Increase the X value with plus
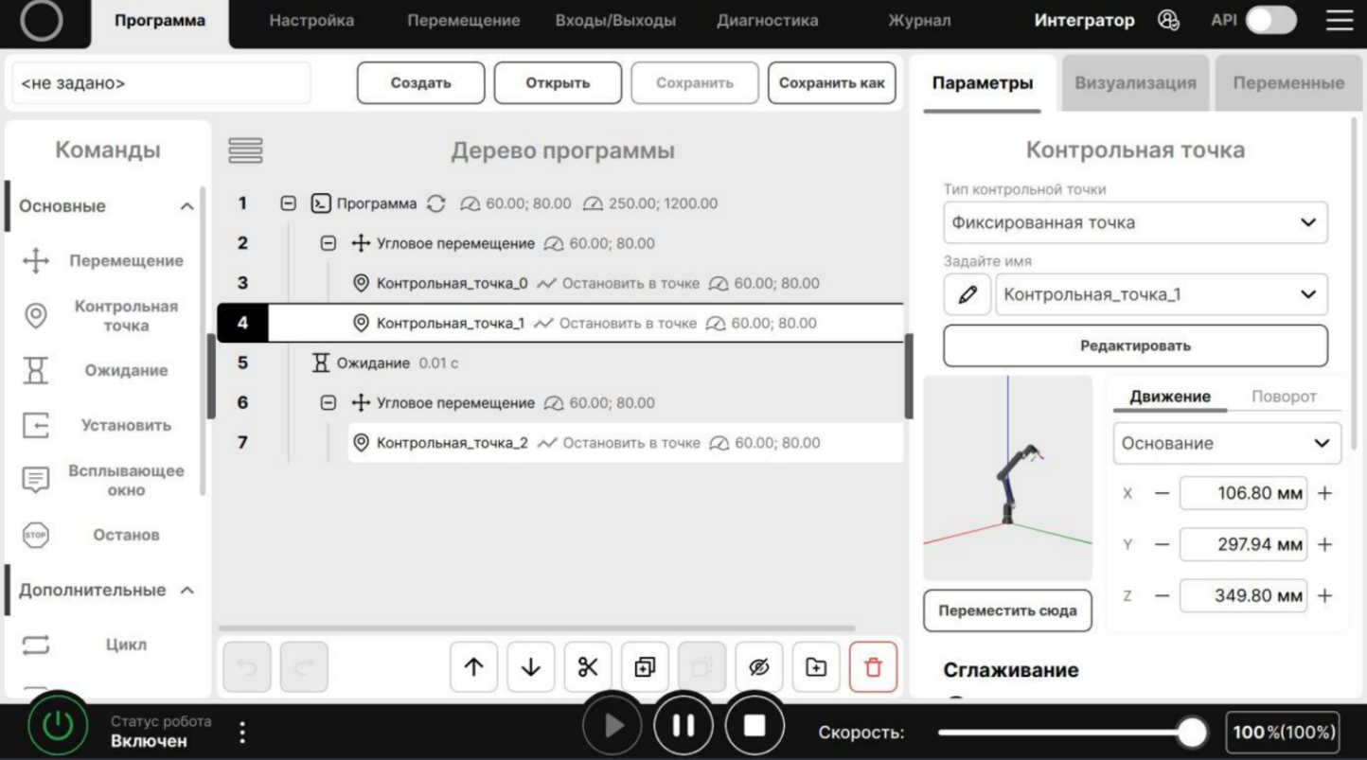This screenshot has height=760, width=1367. pyautogui.click(x=1324, y=494)
